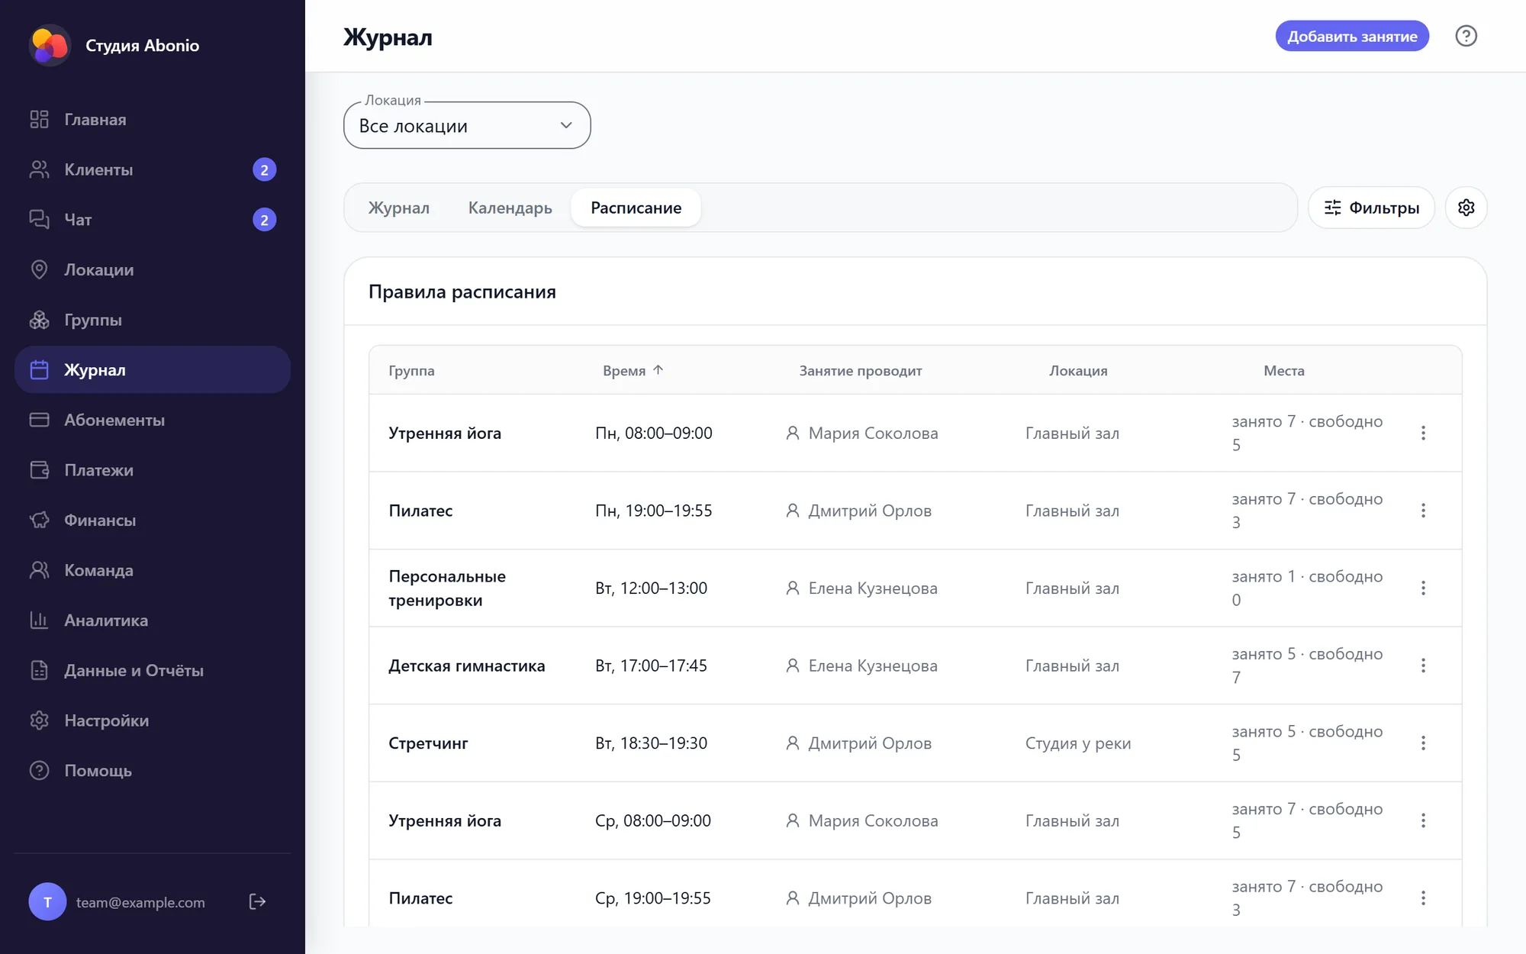Screen dimensions: 1526x954
Task: Click the Группа column header
Action: (411, 371)
